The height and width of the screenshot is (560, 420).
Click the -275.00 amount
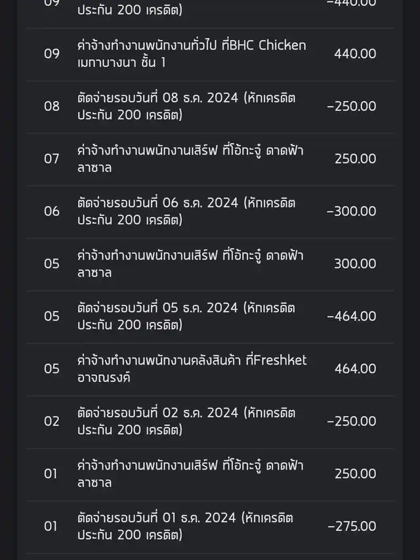coord(352,527)
